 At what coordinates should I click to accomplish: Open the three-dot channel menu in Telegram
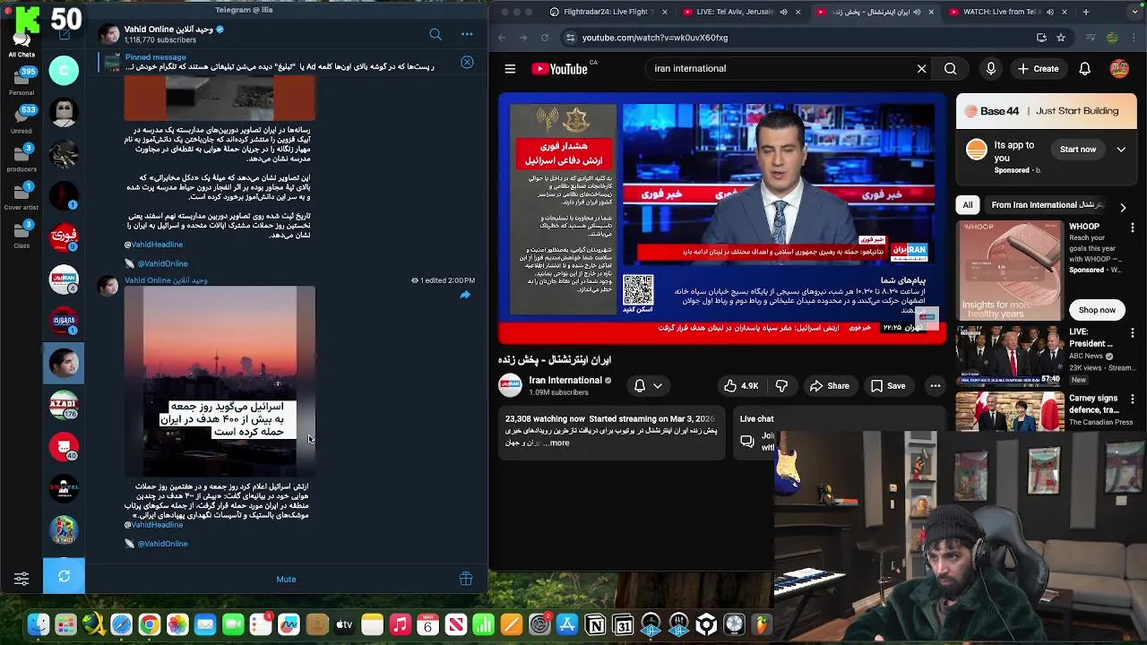point(467,34)
